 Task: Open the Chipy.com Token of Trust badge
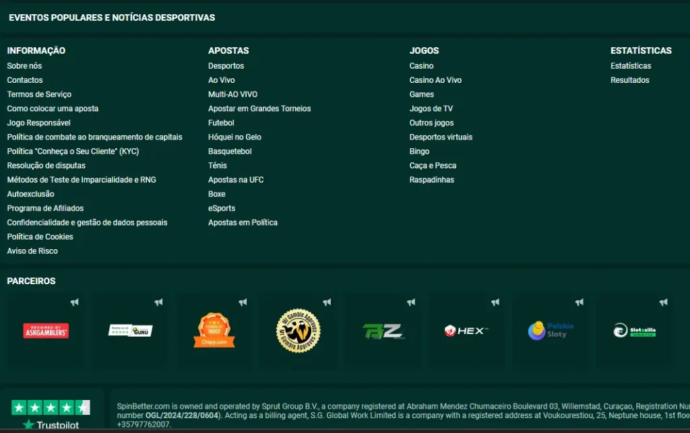(214, 330)
